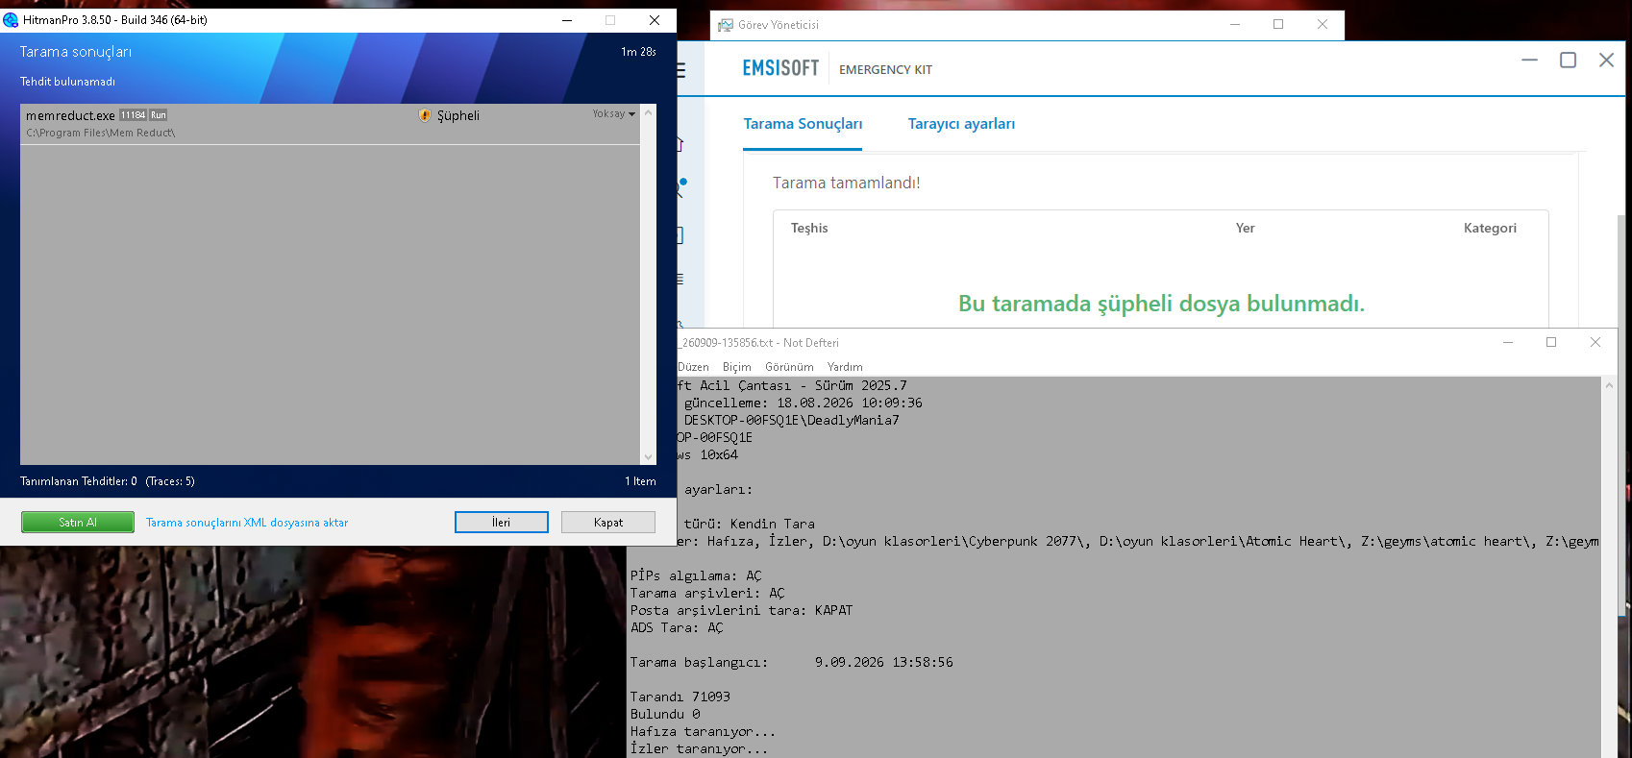Click the 'Kendin Tara' scan type text
The width and height of the screenshot is (1632, 758).
[773, 524]
